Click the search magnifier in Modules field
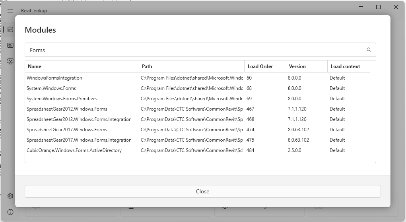 (x=369, y=50)
